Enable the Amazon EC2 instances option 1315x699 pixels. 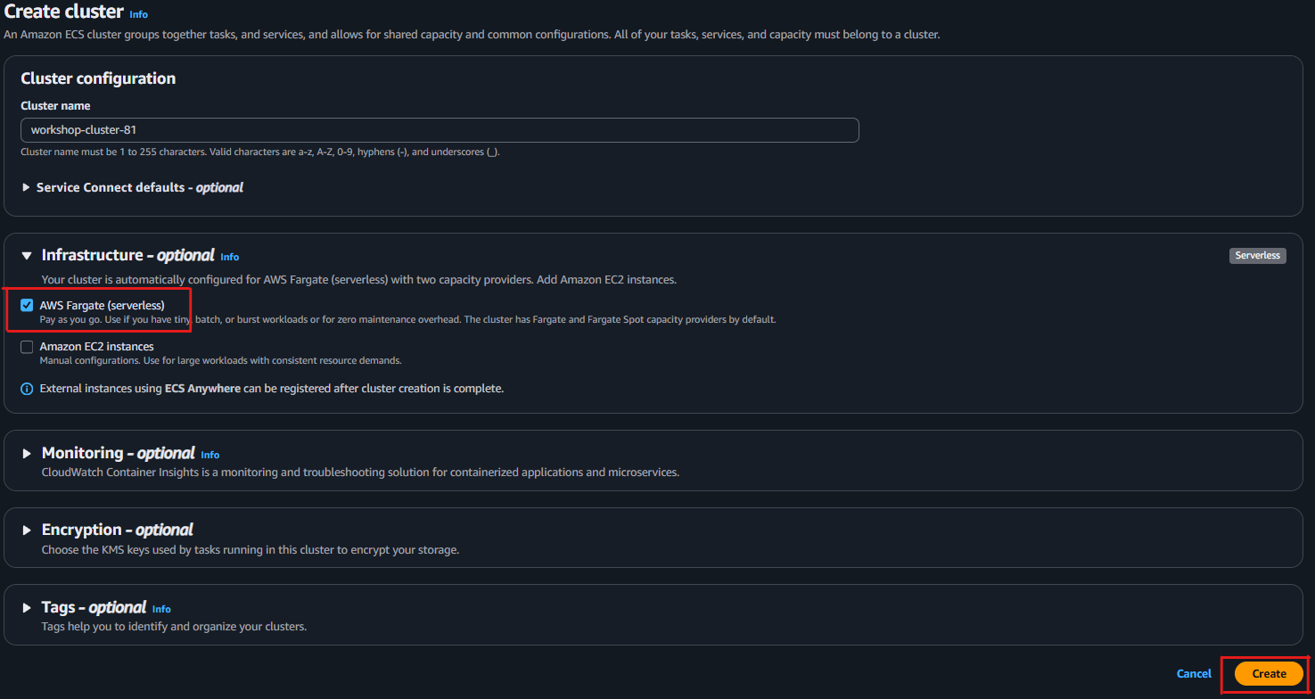coord(27,346)
